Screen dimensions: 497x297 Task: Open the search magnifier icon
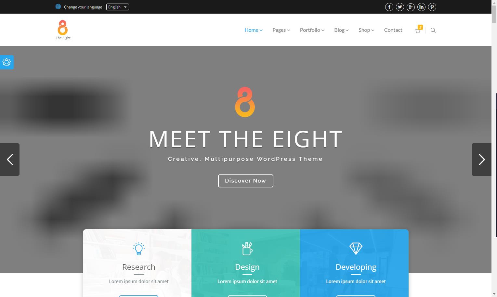pyautogui.click(x=433, y=30)
